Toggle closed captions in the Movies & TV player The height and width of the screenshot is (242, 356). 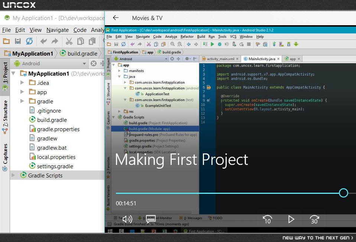click(151, 219)
